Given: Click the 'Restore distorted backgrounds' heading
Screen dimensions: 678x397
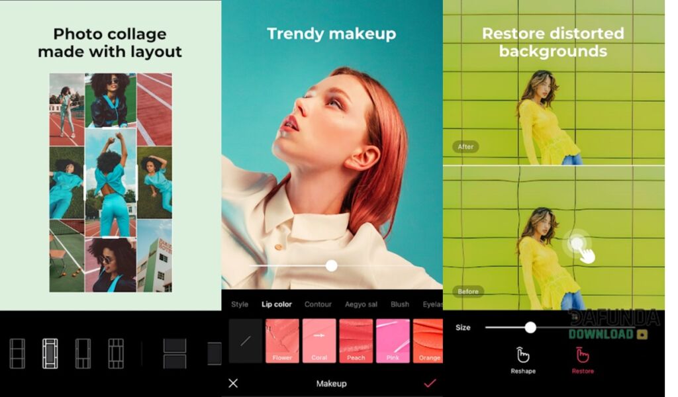Looking at the screenshot, I should (553, 42).
